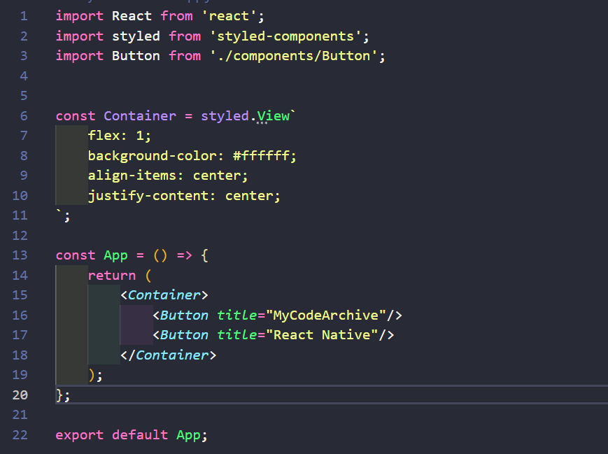Click line number 22 in gutter
This screenshot has width=608, height=454.
point(20,434)
